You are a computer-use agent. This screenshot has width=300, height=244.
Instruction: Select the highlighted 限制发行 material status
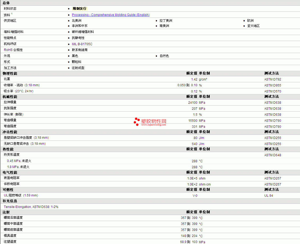point(79,9)
